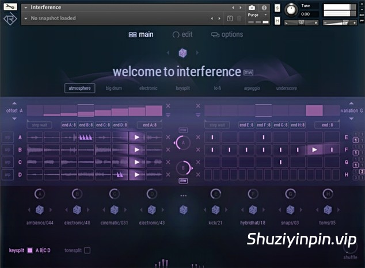Click the center global dice icon

[x=184, y=210]
